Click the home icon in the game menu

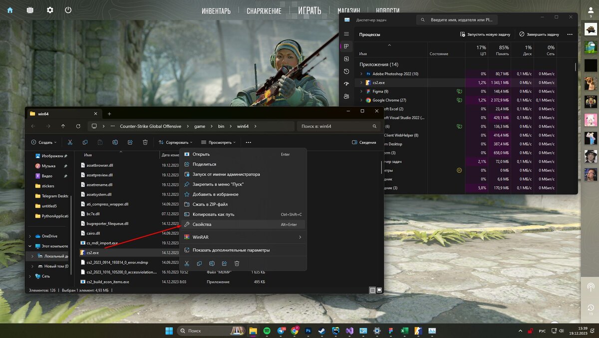10,10
